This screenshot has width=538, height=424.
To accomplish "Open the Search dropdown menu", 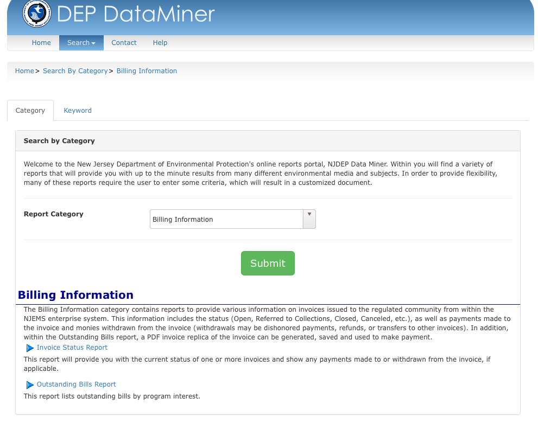I will coord(81,43).
